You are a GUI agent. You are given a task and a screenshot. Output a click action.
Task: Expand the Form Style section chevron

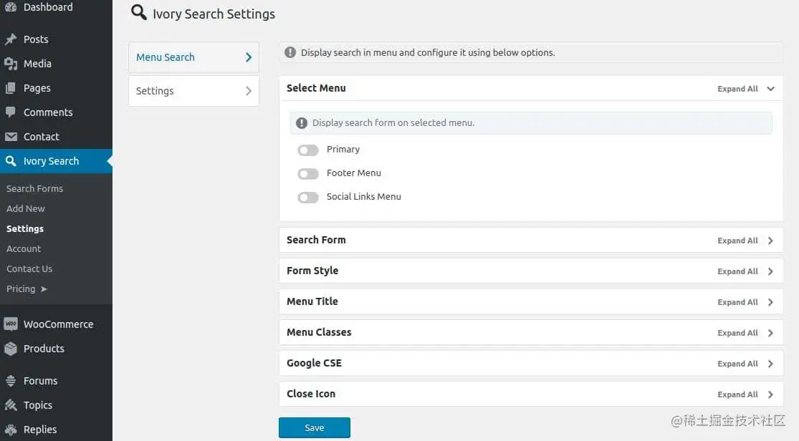tap(770, 271)
